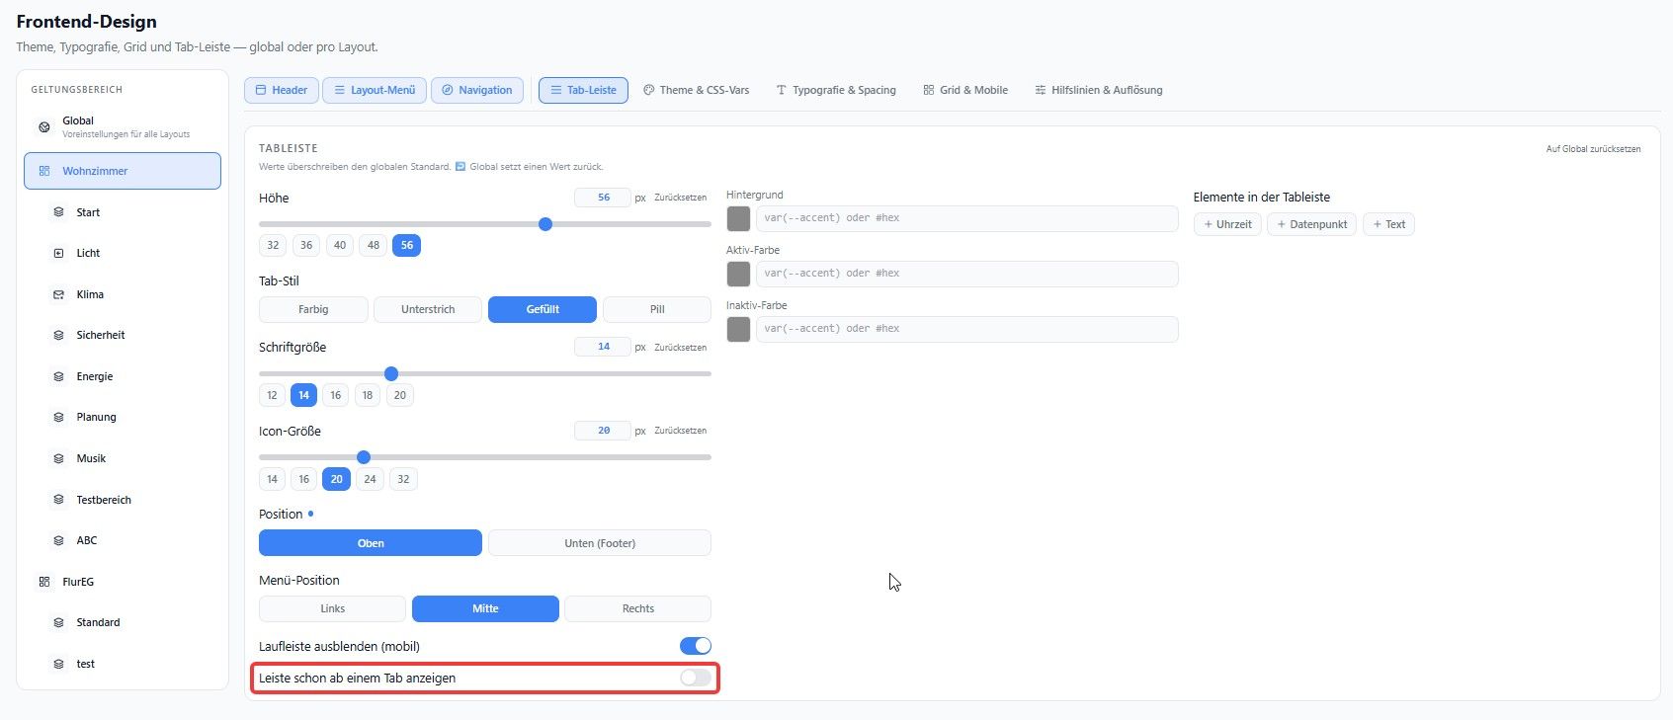The height and width of the screenshot is (720, 1673).
Task: Click the layers icon next to Sicherheit
Action: click(x=58, y=335)
